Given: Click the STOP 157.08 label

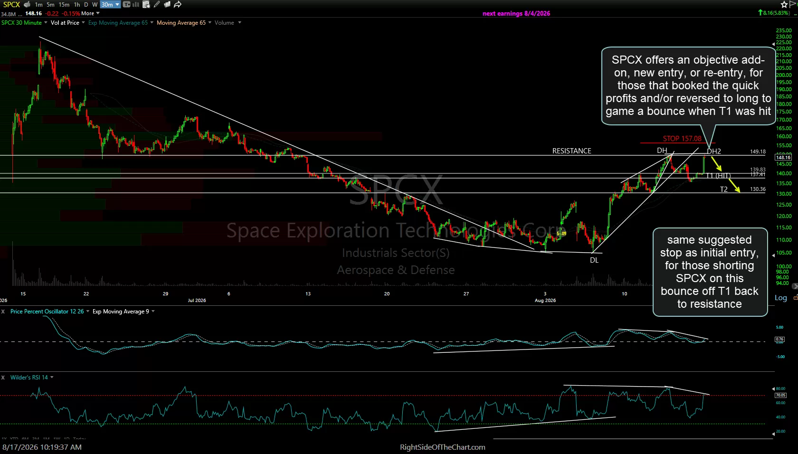Looking at the screenshot, I should pos(682,139).
